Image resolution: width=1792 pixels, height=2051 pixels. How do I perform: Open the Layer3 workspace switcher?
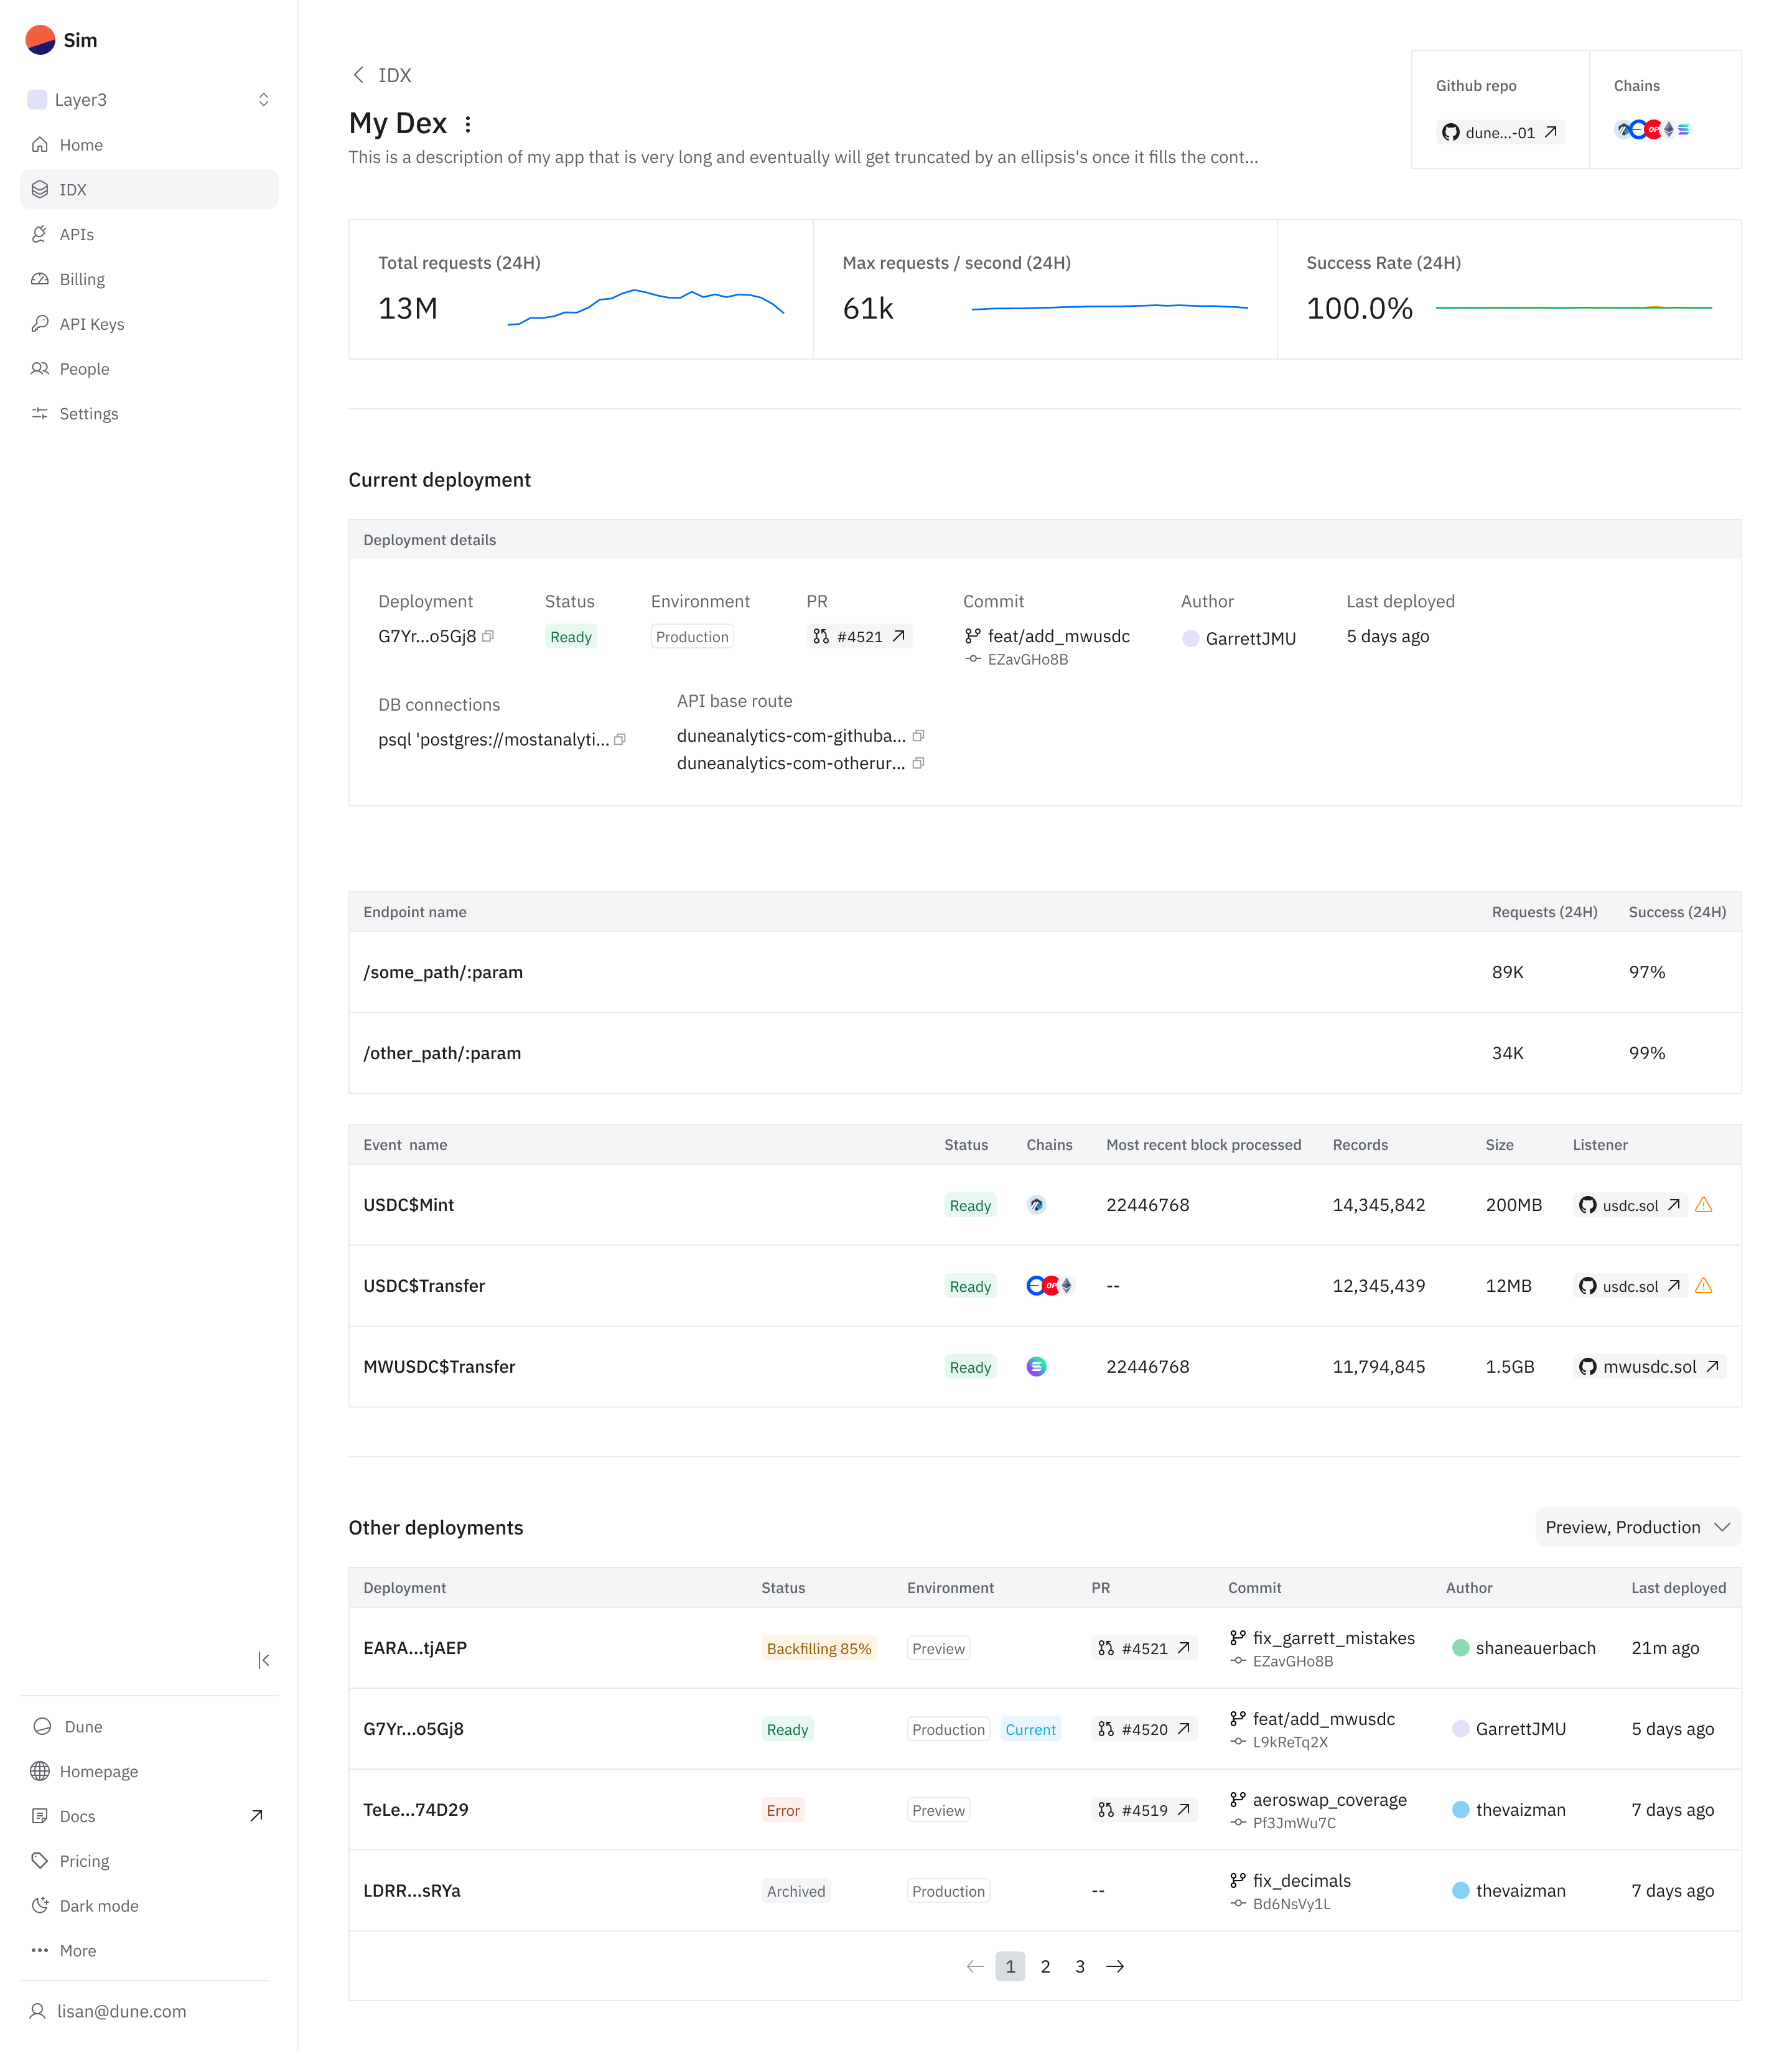click(149, 100)
